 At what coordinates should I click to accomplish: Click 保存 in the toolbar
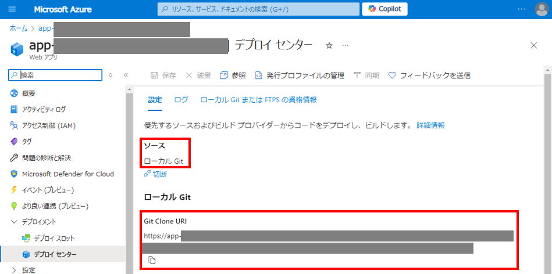click(163, 75)
